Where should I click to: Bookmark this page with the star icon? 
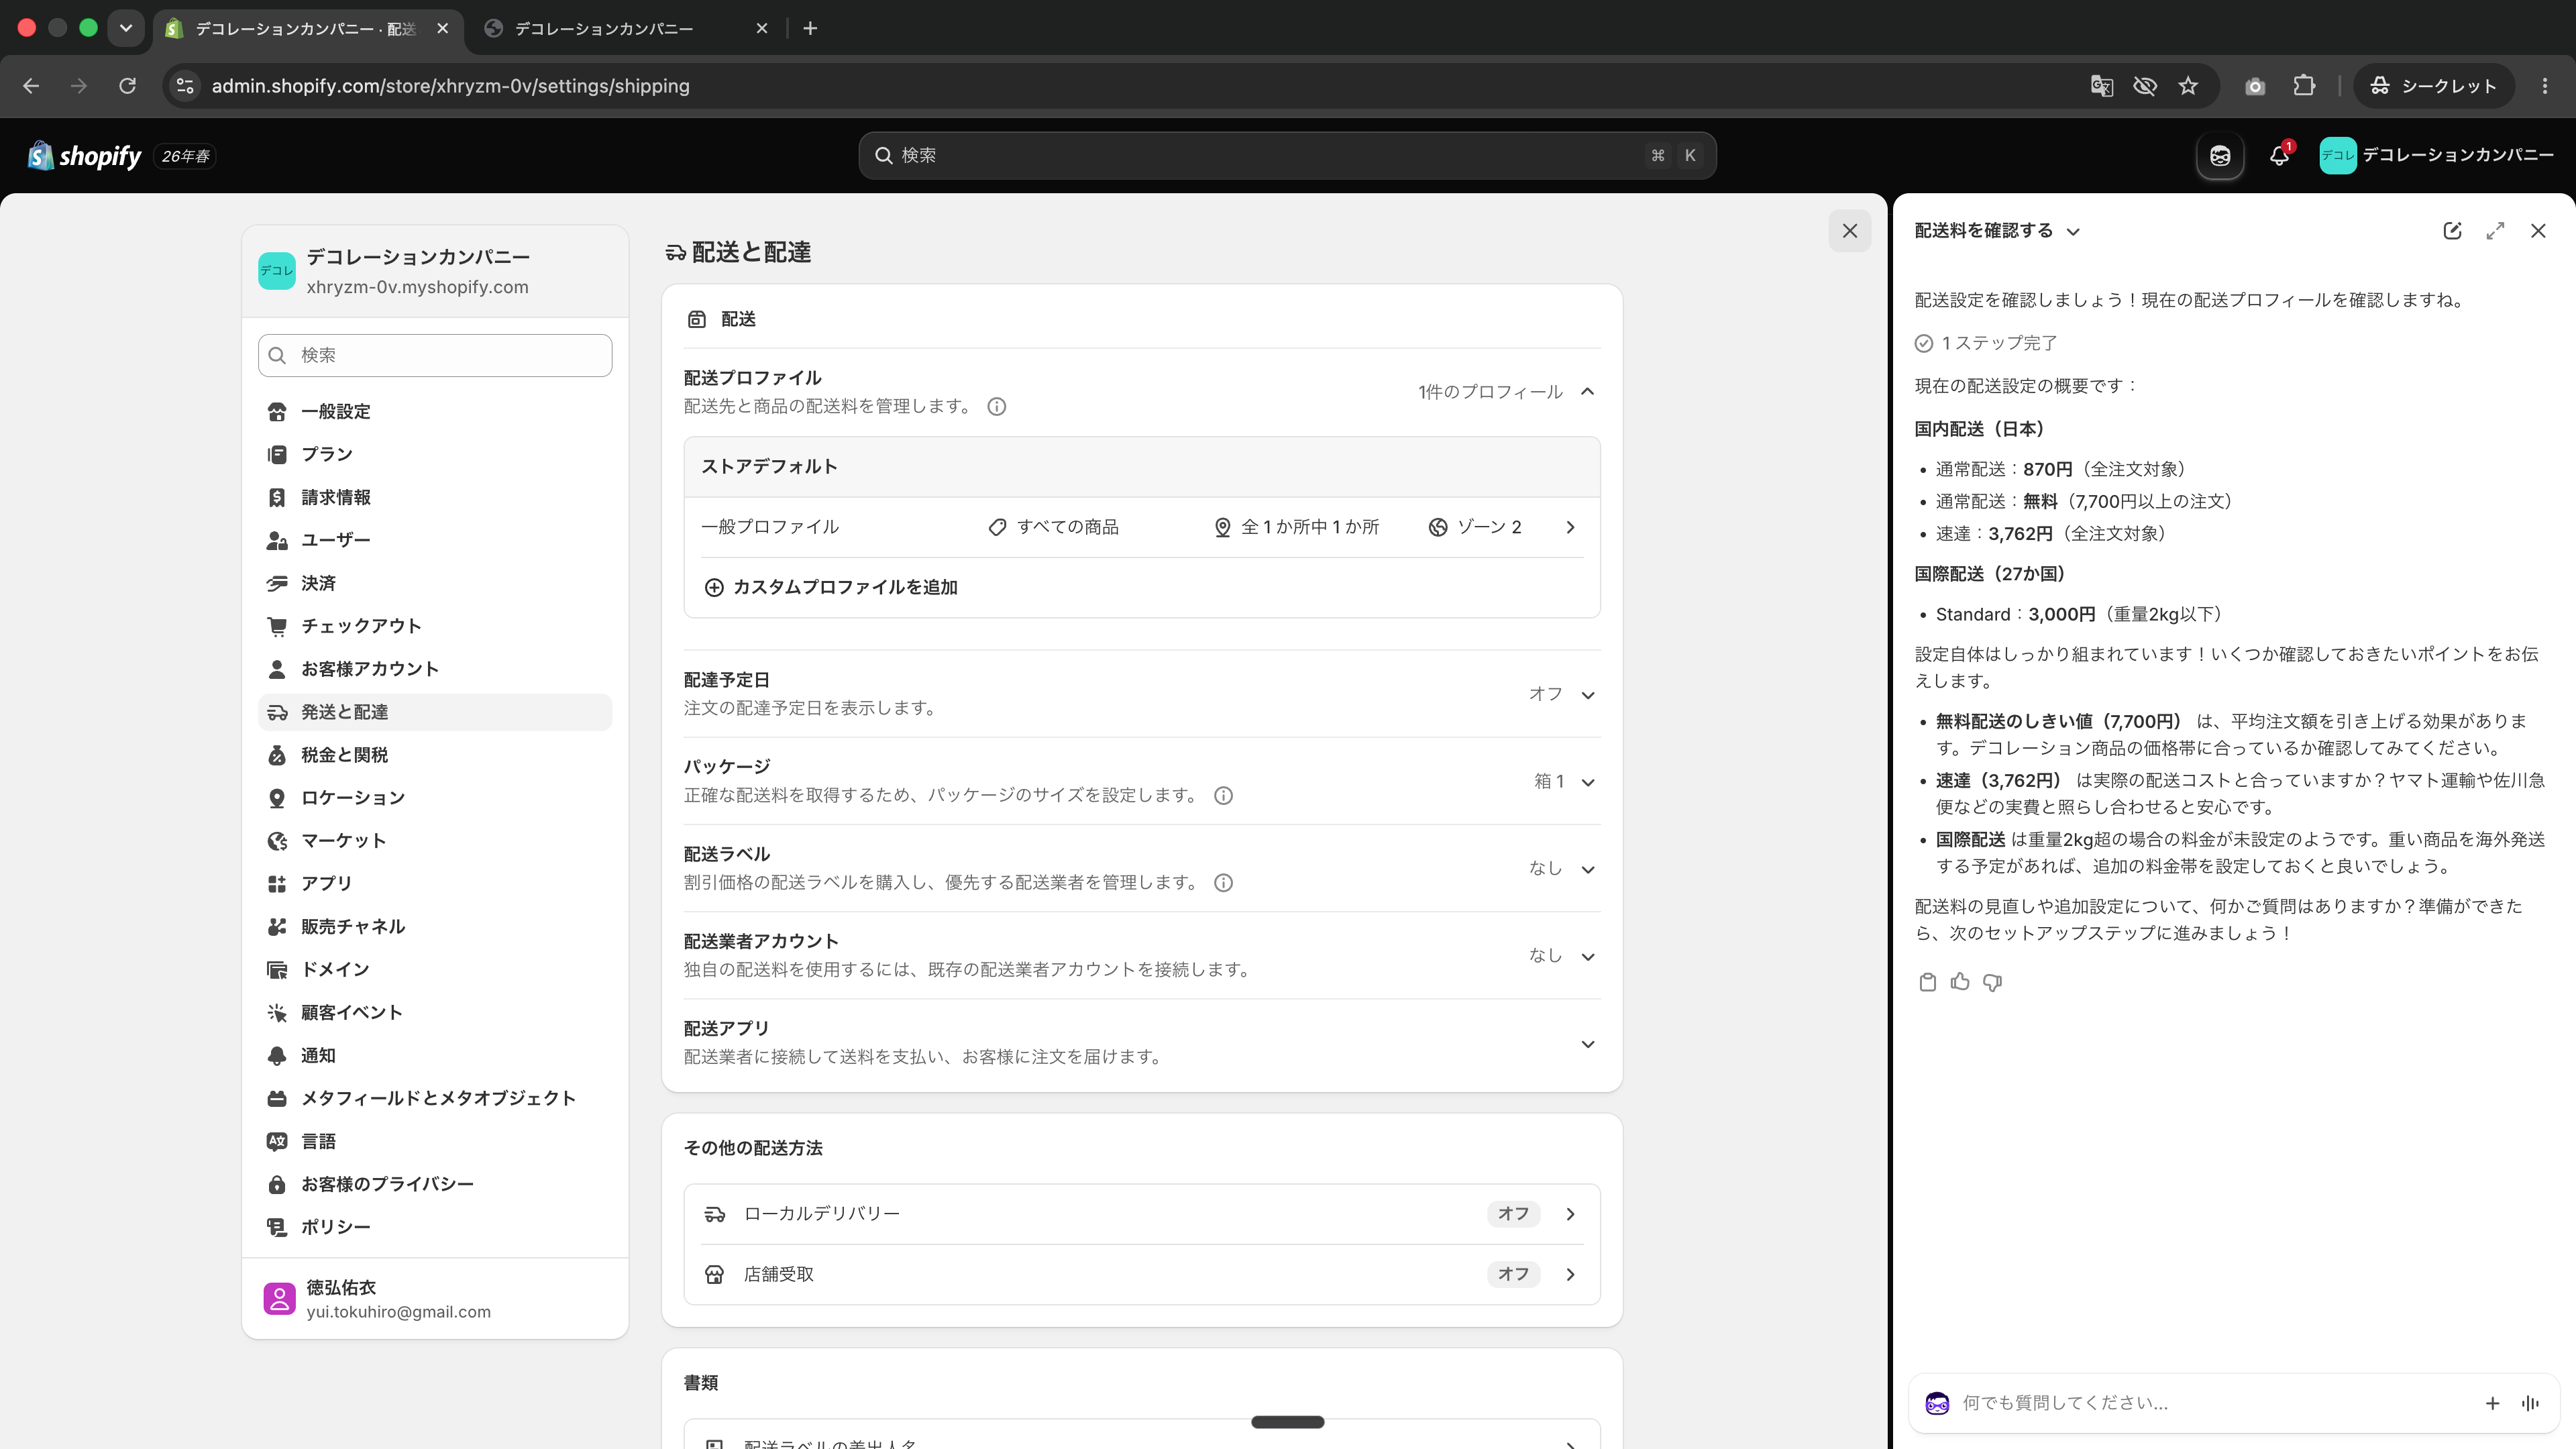coord(2188,86)
